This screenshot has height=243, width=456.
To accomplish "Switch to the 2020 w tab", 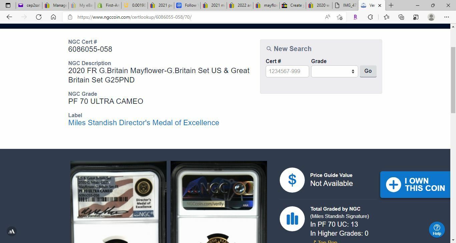I will (319, 5).
